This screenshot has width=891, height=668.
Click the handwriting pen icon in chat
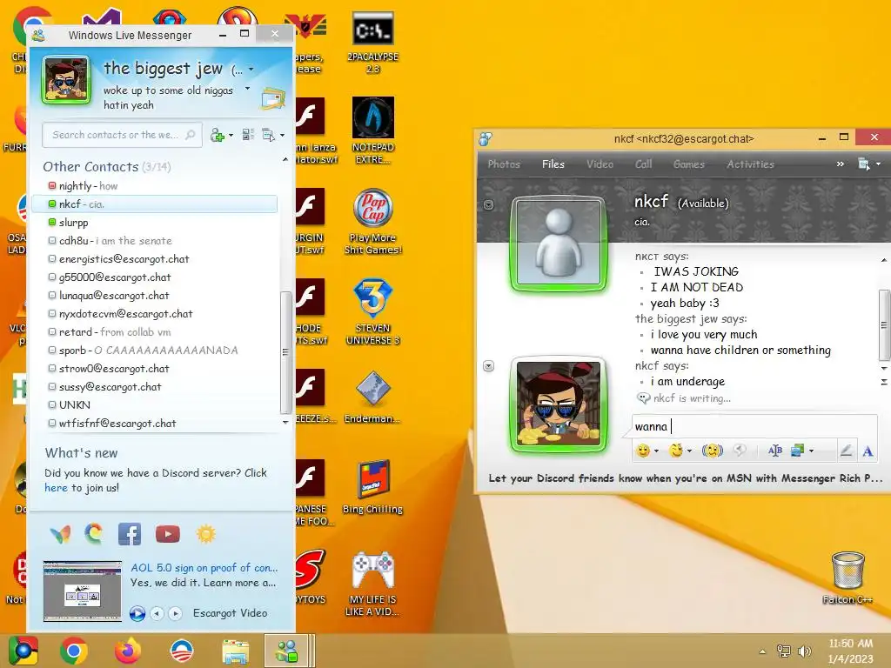tap(846, 451)
